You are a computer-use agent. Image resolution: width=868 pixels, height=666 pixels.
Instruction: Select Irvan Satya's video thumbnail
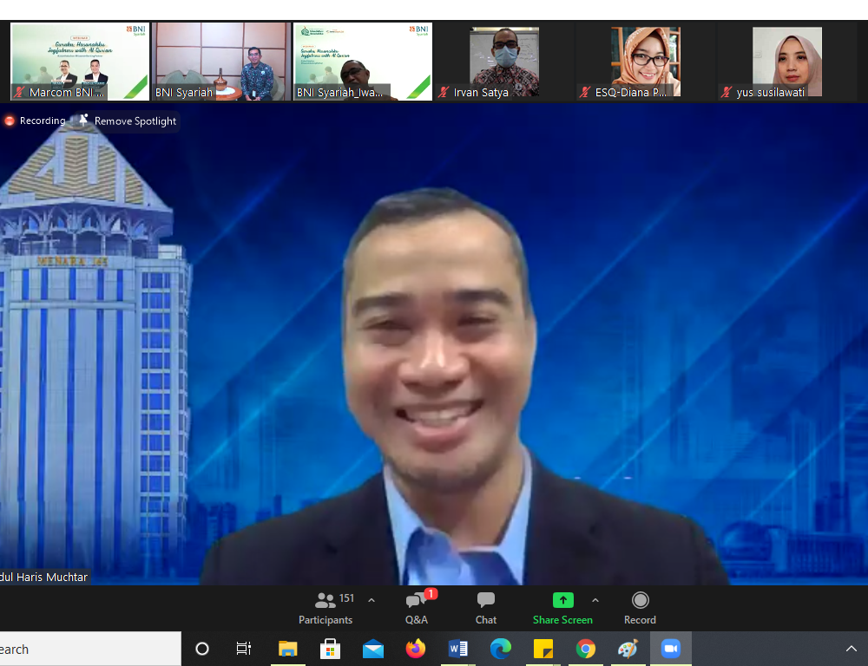(x=504, y=61)
